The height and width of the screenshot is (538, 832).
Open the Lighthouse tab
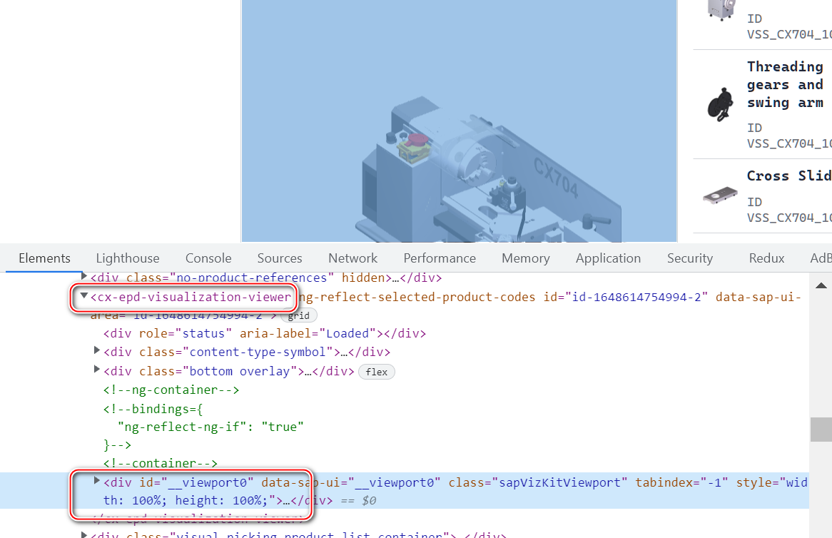click(x=128, y=258)
